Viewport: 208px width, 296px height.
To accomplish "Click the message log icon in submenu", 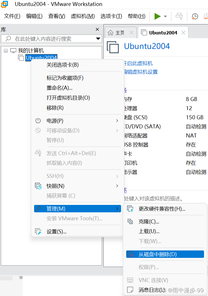I will click(130, 289).
